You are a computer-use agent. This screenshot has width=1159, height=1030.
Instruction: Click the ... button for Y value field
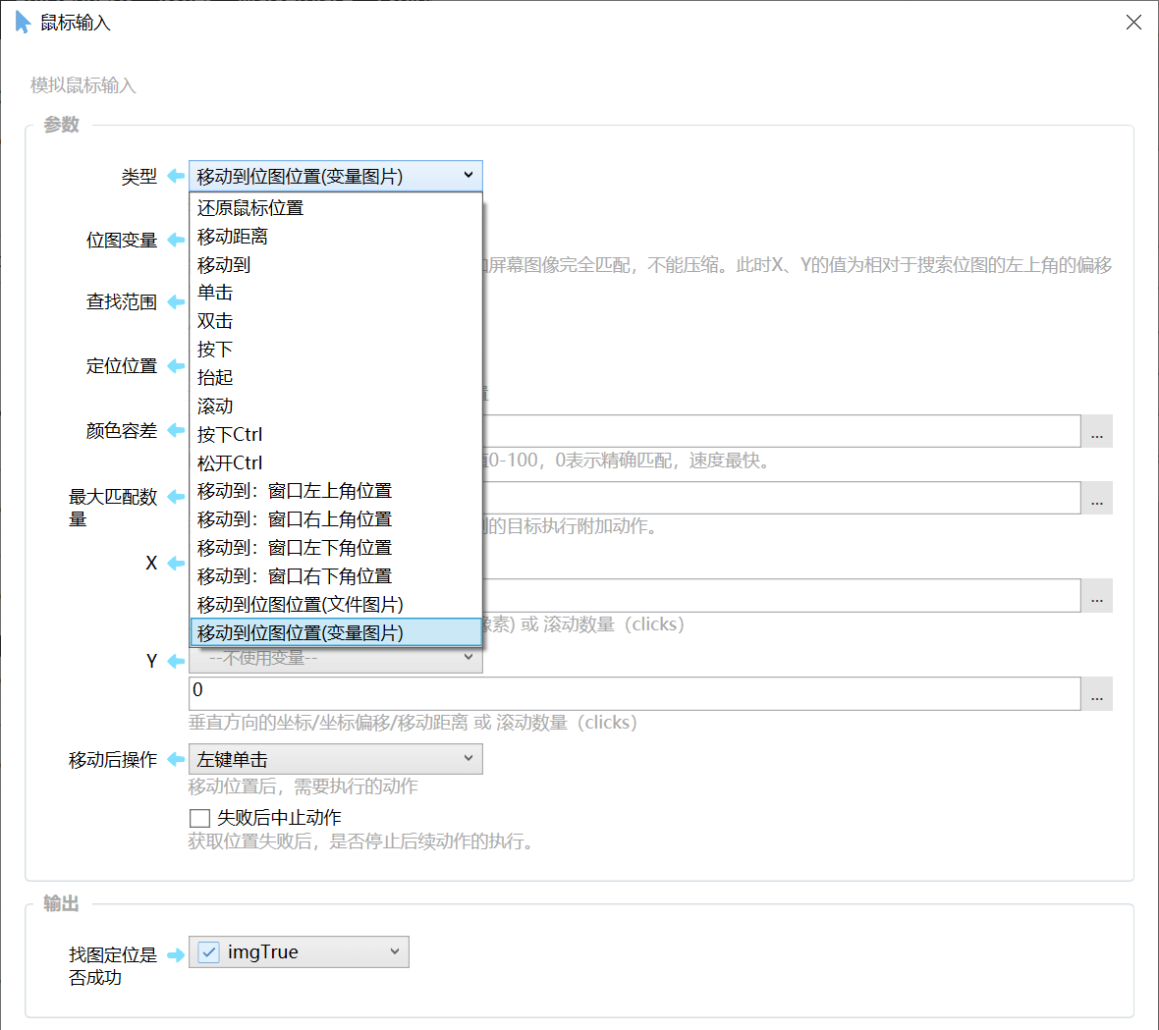(1097, 694)
